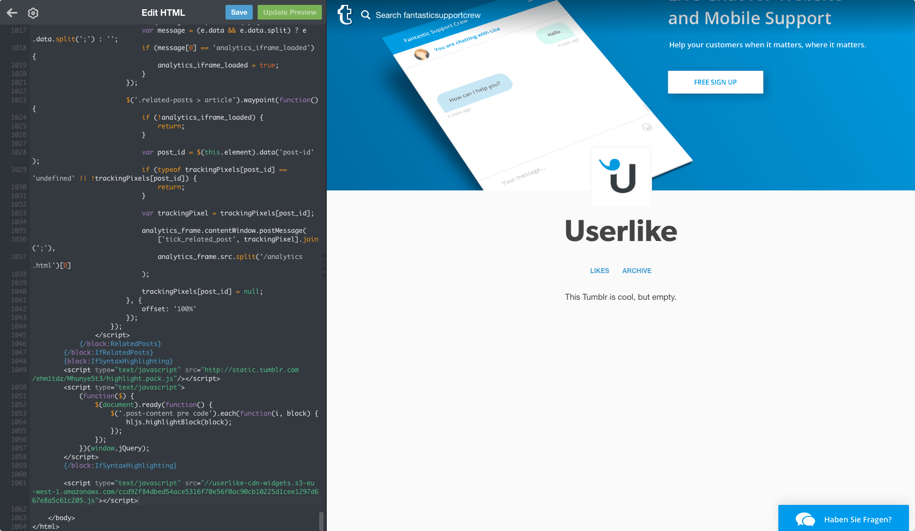Click the search magnifier icon
Viewport: 915px width, 531px height.
tap(365, 15)
